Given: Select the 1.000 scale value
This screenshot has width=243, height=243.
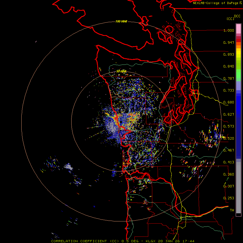Looking at the screenshot, I should (229, 30).
